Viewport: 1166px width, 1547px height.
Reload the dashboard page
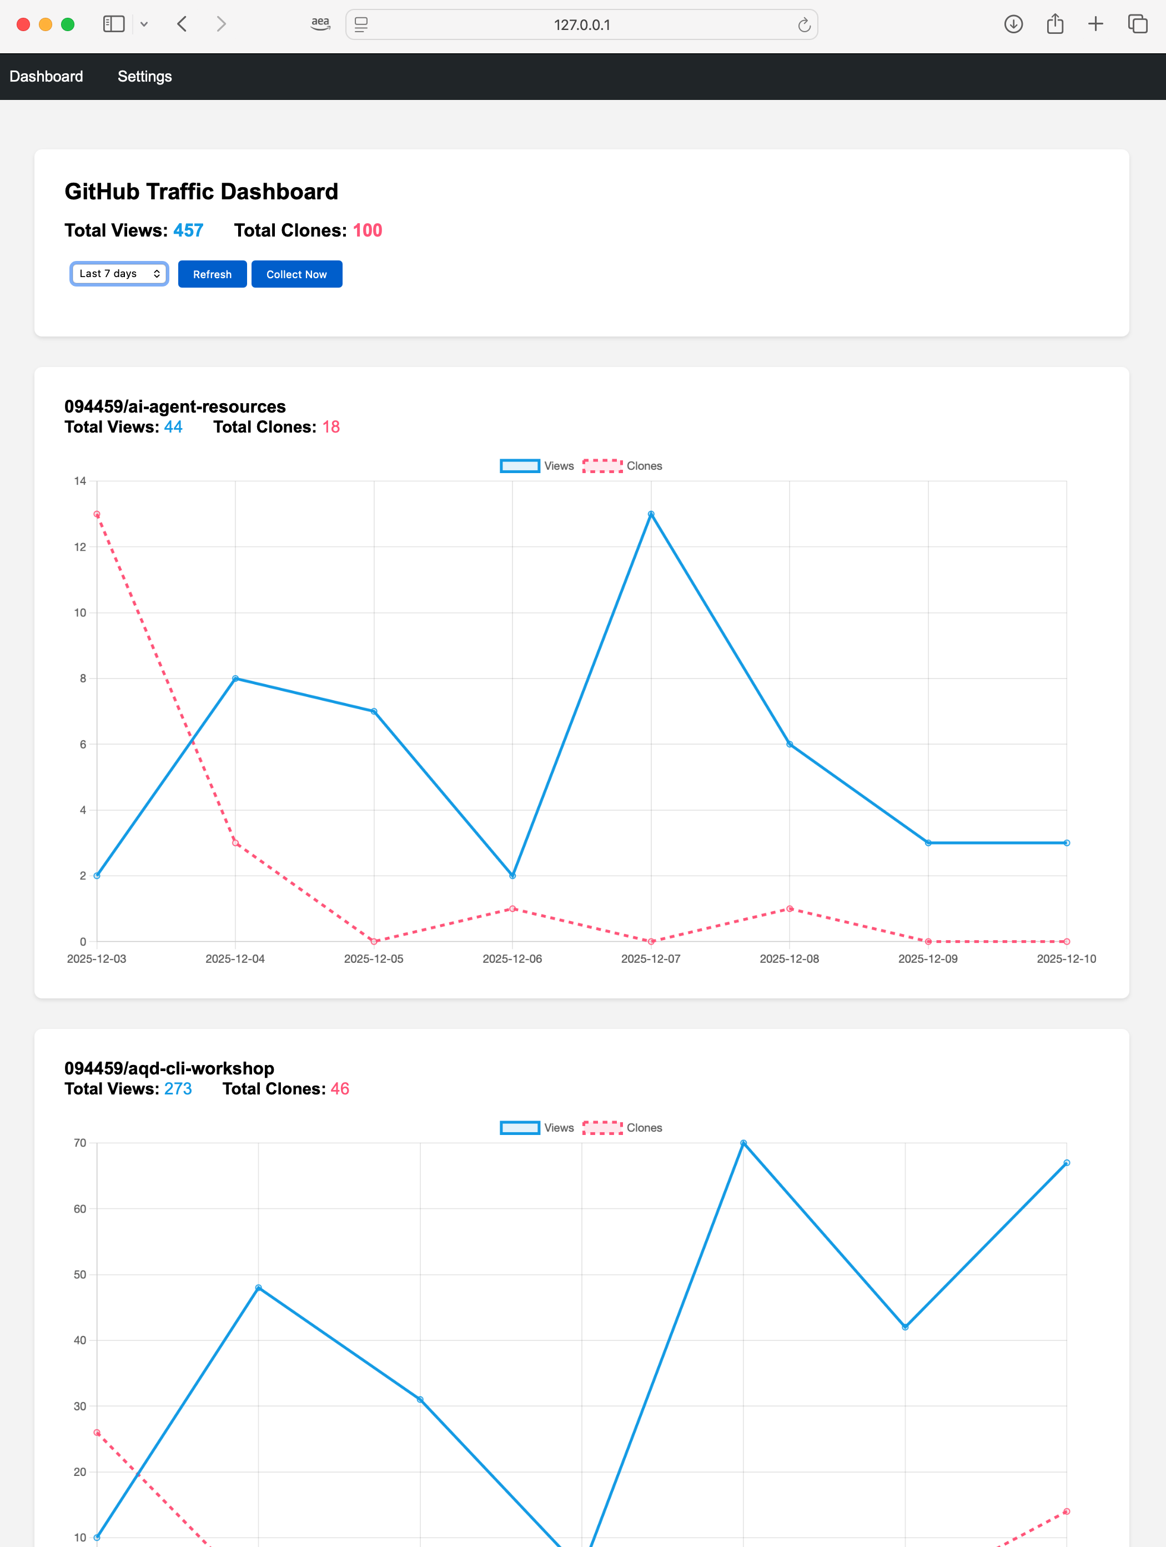tap(803, 24)
